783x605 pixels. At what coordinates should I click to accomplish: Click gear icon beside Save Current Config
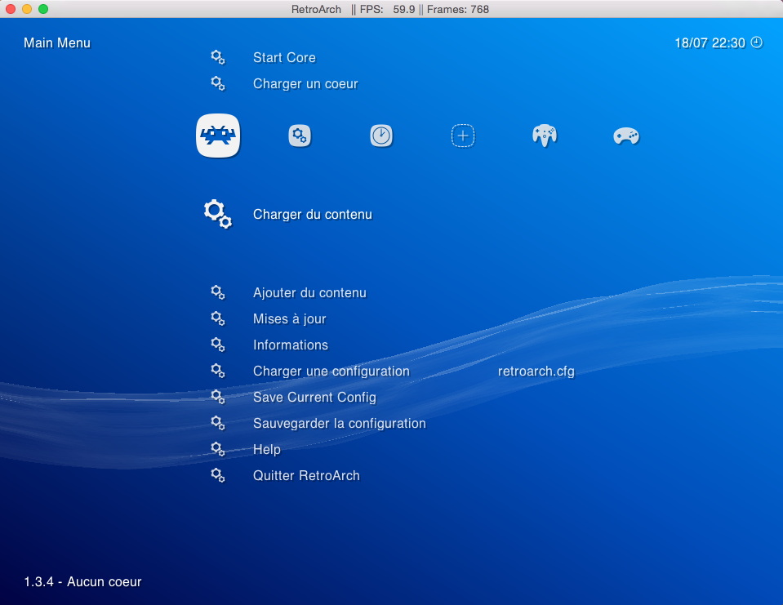coord(218,397)
